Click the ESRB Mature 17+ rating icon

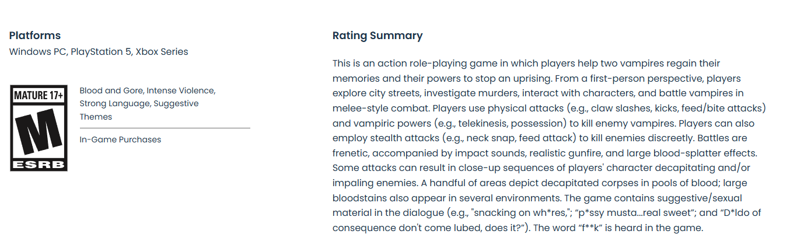[39, 128]
